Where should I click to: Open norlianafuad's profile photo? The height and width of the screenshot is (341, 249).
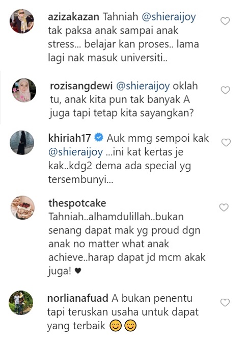click(21, 302)
